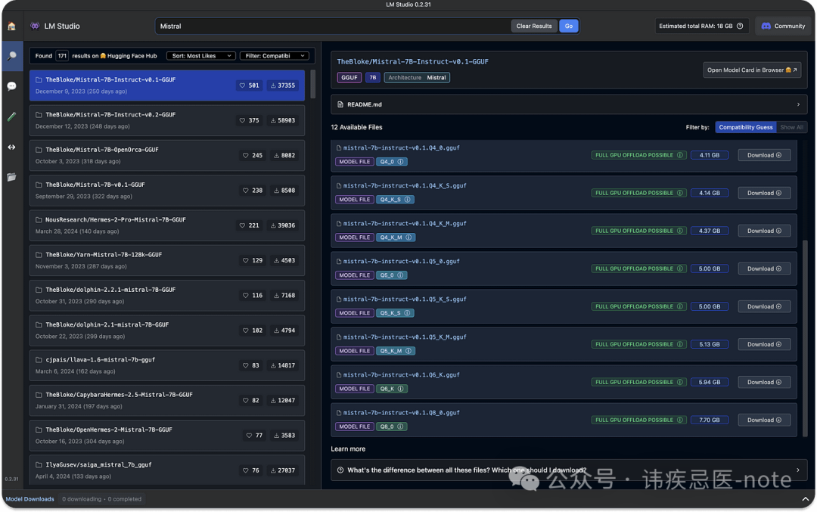Image resolution: width=817 pixels, height=512 pixels.
Task: Click the 'Estimated total RAM: 18 GB' label
Action: coord(696,26)
